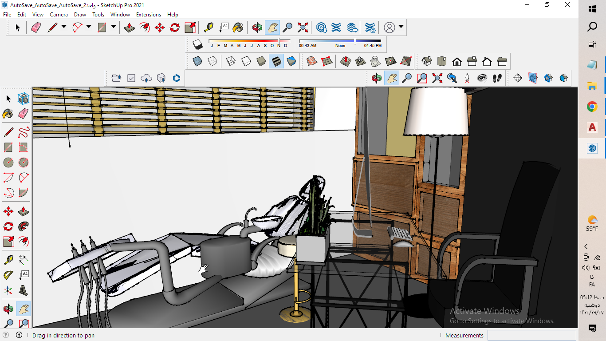The width and height of the screenshot is (606, 341).
Task: Click the Trimble Connect publish model button
Action: point(146,78)
